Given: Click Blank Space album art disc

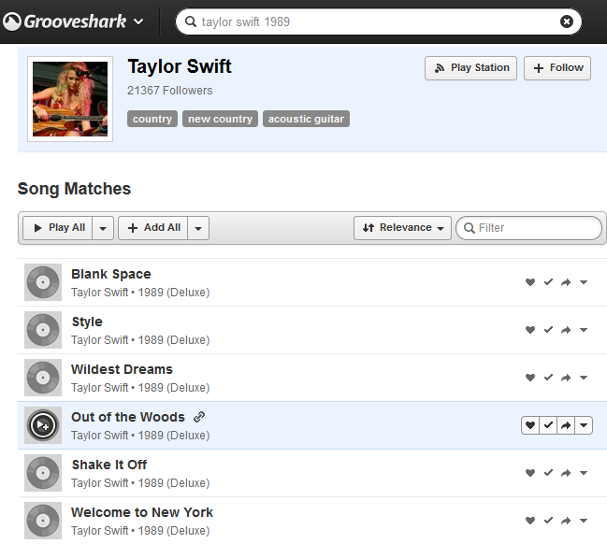Looking at the screenshot, I should point(43,282).
